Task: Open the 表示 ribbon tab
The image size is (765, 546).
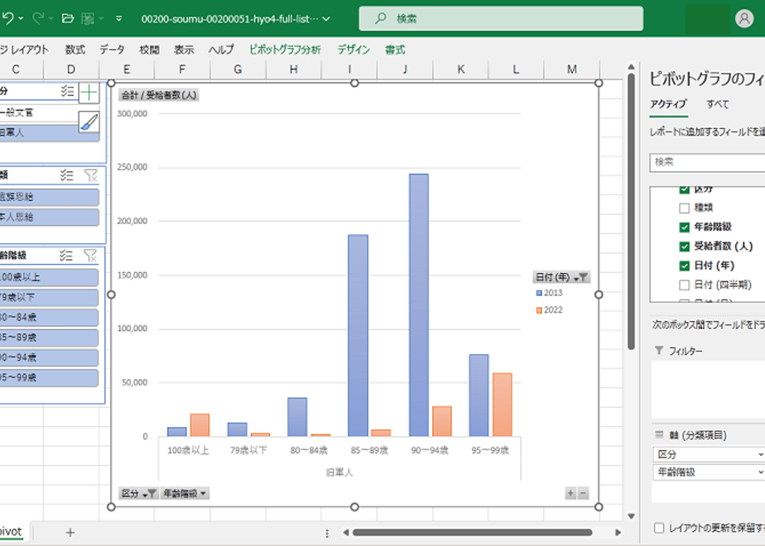Action: coord(185,50)
